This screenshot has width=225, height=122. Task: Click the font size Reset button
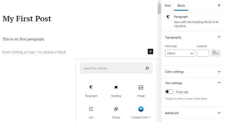tap(215, 53)
